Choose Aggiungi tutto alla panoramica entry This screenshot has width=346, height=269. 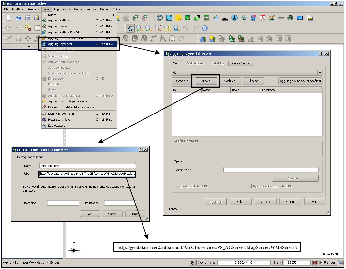80,101
